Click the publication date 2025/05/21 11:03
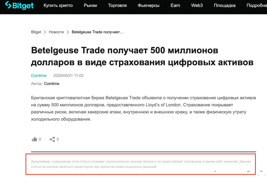Viewport: 267px width, 179px height. 68,76
